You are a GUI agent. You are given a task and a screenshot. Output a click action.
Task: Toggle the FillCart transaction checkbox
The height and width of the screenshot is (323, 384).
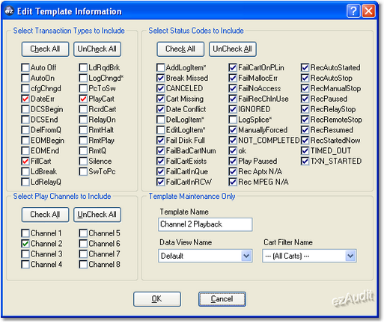click(x=25, y=161)
